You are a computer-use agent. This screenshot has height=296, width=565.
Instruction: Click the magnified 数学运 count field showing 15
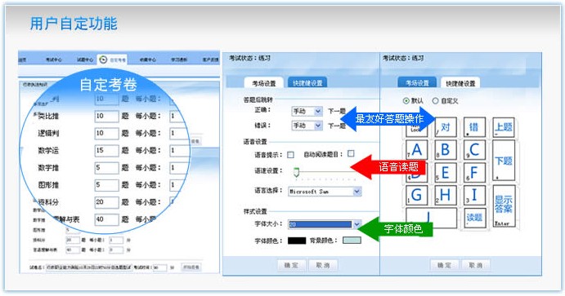(106, 151)
